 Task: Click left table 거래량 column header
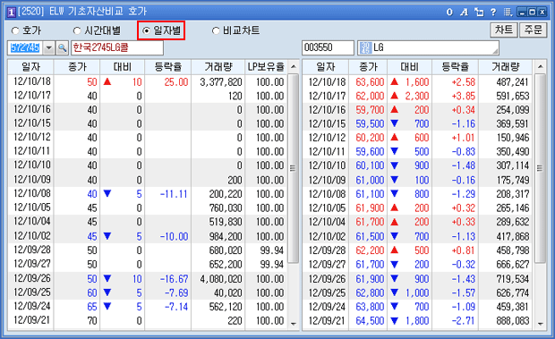coord(218,66)
